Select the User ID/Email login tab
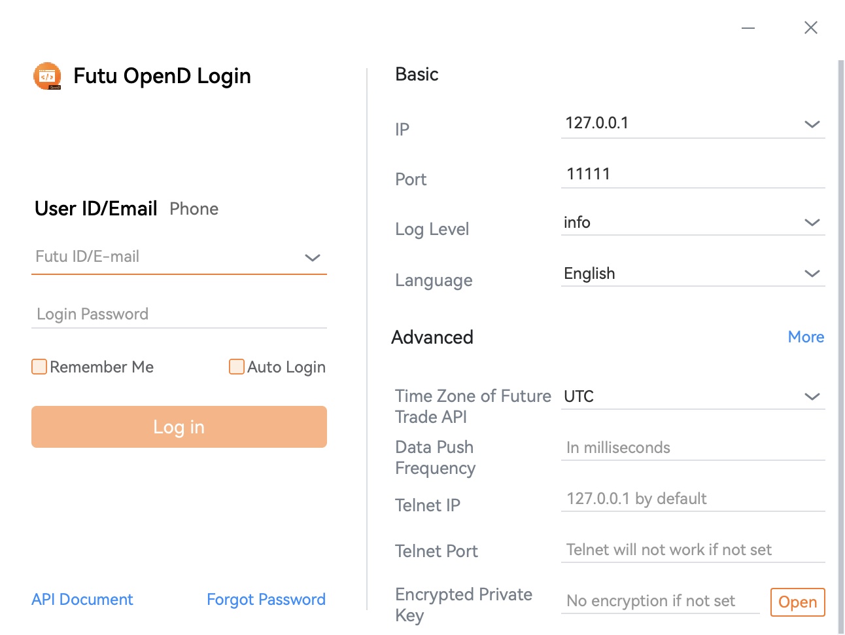 tap(96, 209)
